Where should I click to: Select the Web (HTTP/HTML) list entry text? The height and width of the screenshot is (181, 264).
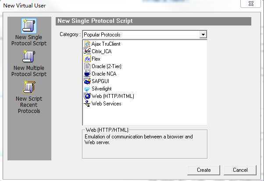pyautogui.click(x=113, y=96)
